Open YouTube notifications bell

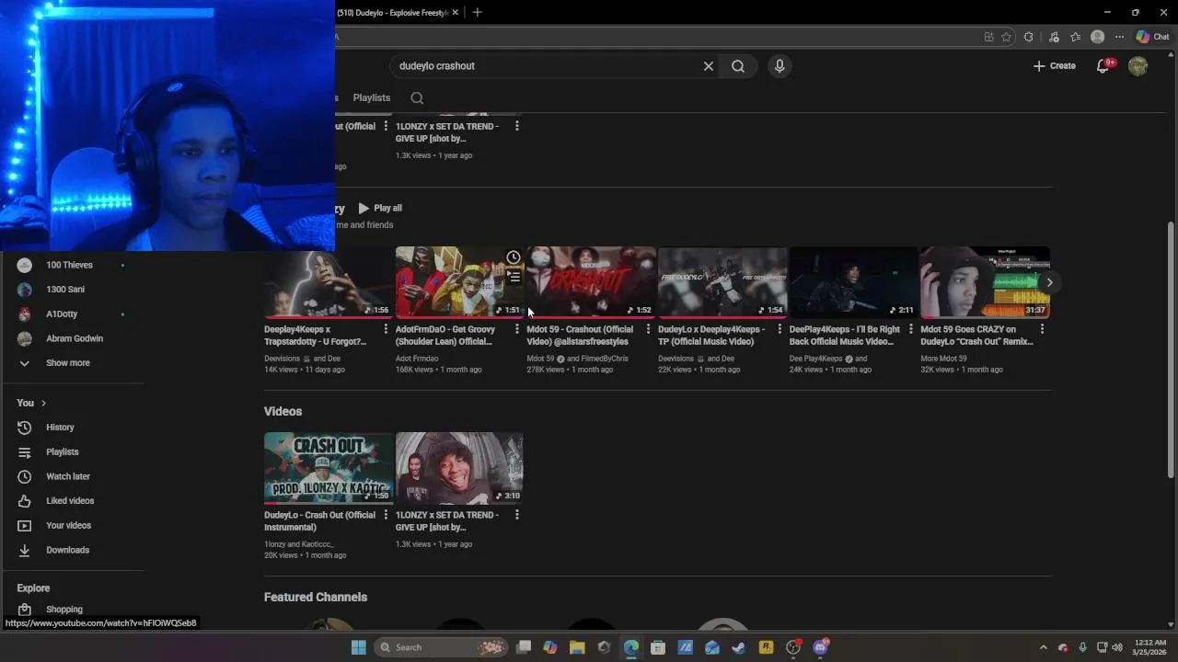point(1103,65)
